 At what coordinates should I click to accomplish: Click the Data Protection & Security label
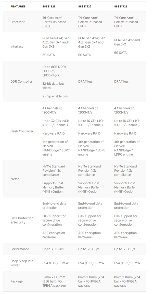[x=22, y=220]
